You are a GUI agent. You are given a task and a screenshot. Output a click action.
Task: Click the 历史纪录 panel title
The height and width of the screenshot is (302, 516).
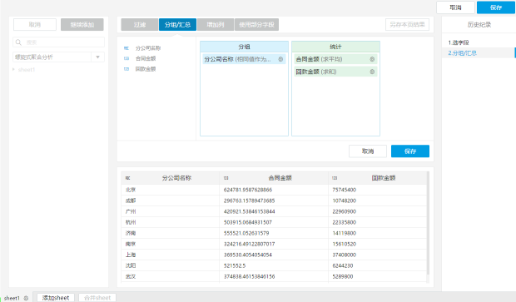tap(479, 25)
